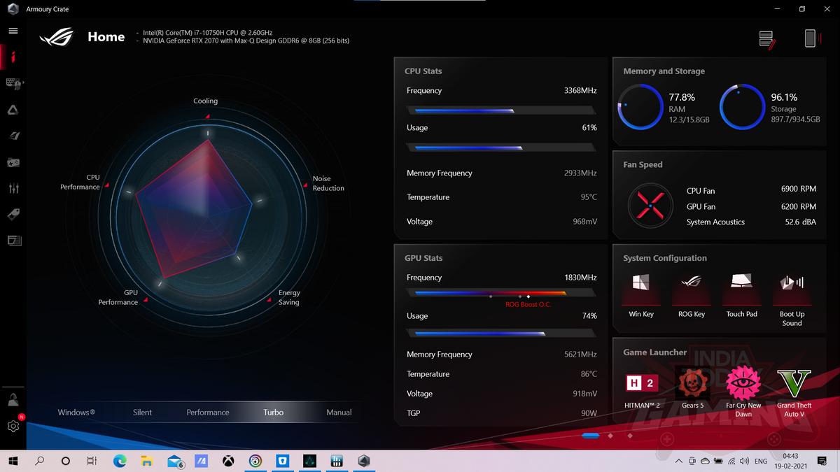This screenshot has width=840, height=472.
Task: Toggle the Touch Pad setting
Action: [741, 294]
